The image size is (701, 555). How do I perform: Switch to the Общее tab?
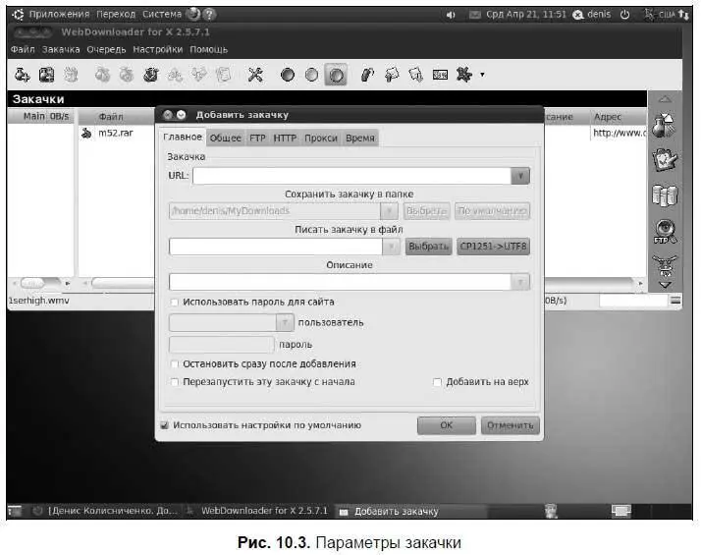pyautogui.click(x=226, y=139)
